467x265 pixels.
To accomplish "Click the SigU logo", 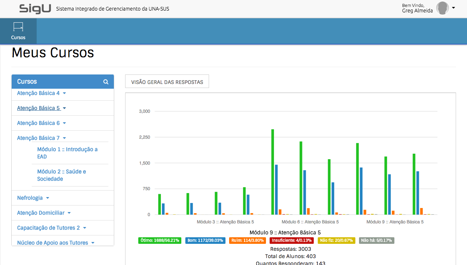I will [x=35, y=8].
